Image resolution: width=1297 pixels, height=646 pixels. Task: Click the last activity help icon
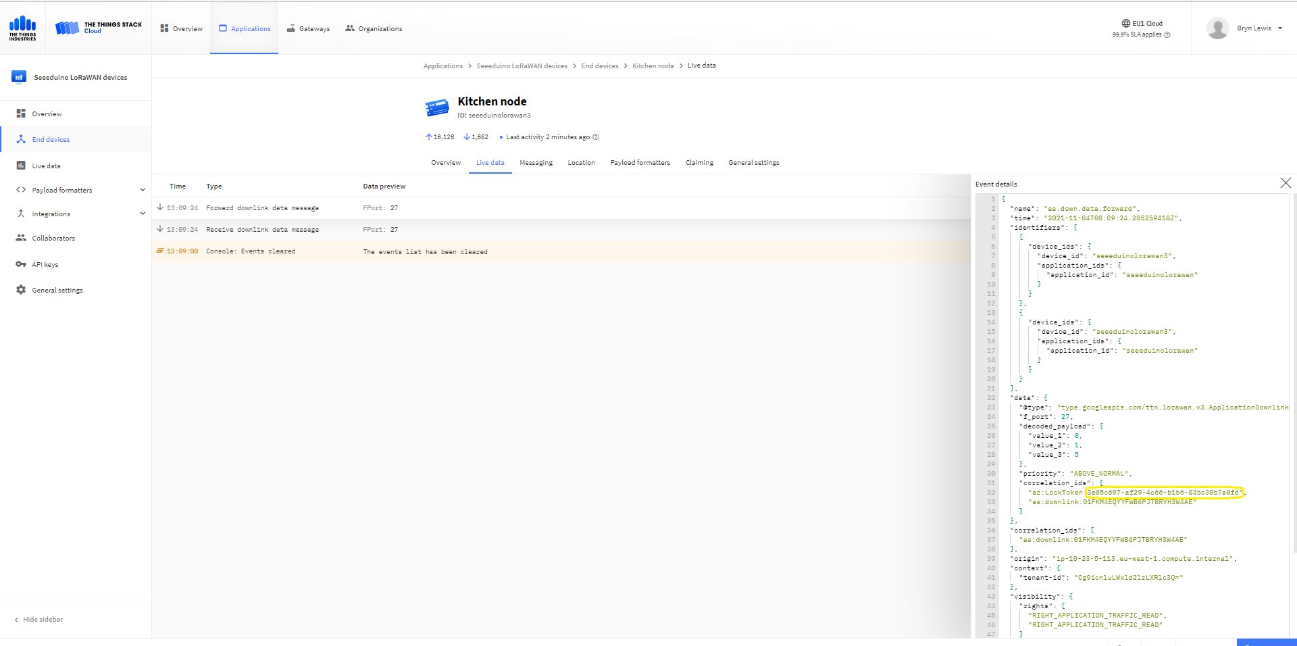coord(596,137)
